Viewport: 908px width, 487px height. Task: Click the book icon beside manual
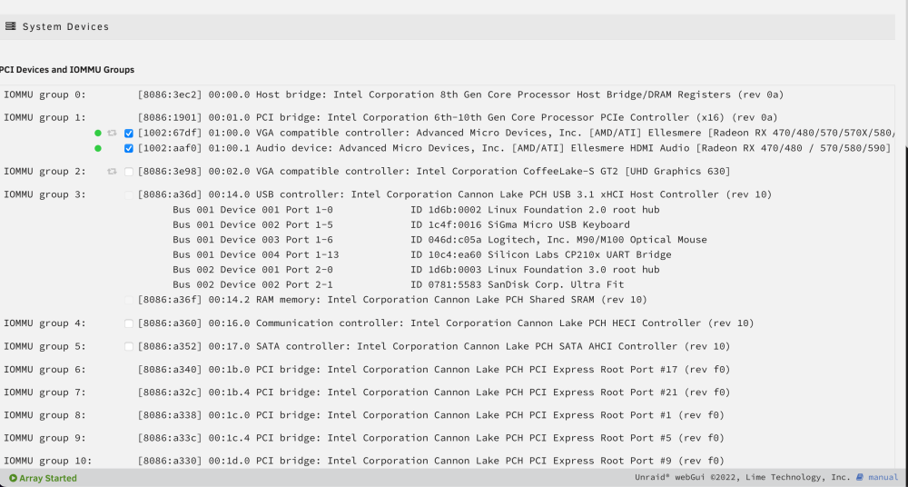point(860,477)
